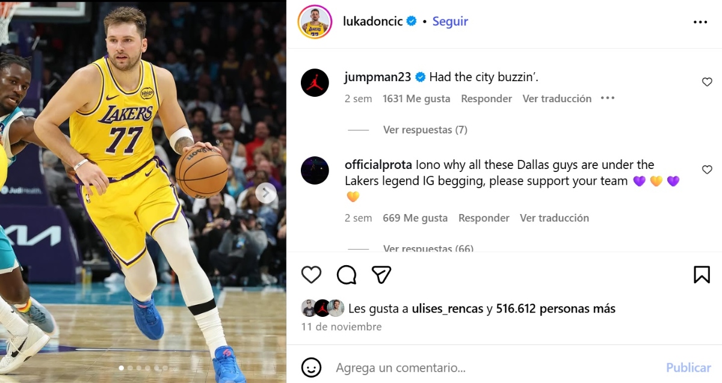Screen dimensions: 722x383
Task: Save post with bookmark icon
Action: coord(702,275)
